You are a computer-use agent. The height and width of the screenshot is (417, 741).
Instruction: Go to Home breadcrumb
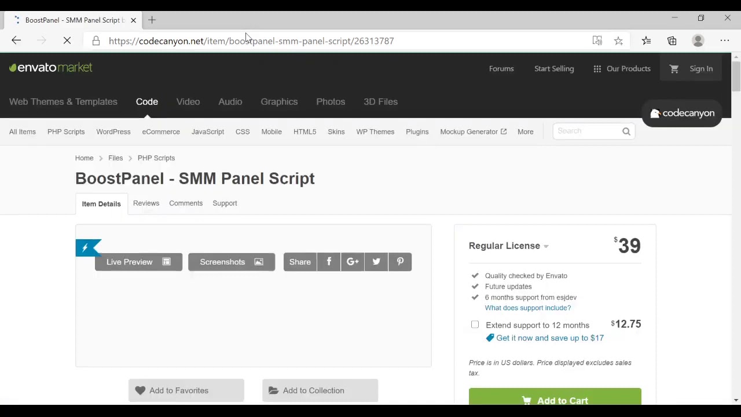tap(84, 158)
